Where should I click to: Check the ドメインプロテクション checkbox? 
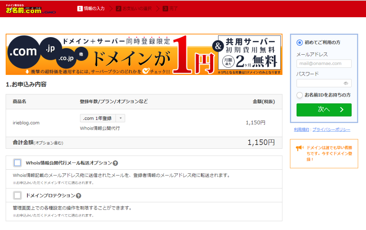[18, 195]
